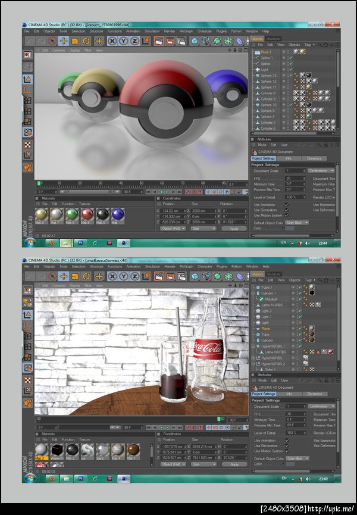Toggle Y axis lock in Pokeball scene window

[123, 41]
